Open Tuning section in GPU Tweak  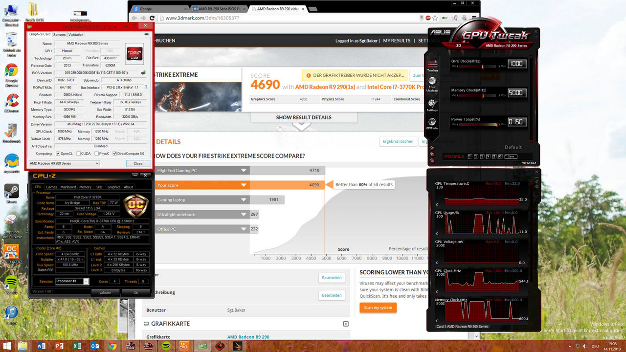point(432,66)
